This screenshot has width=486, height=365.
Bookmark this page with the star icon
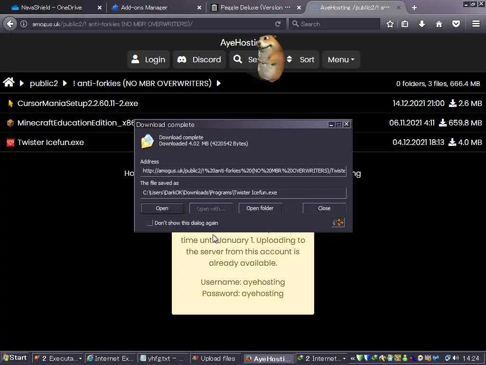[x=390, y=24]
